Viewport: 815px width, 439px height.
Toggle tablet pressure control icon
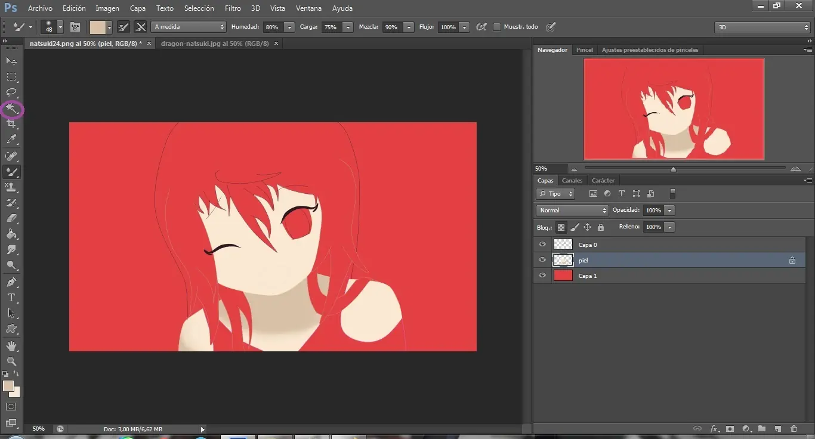[551, 27]
